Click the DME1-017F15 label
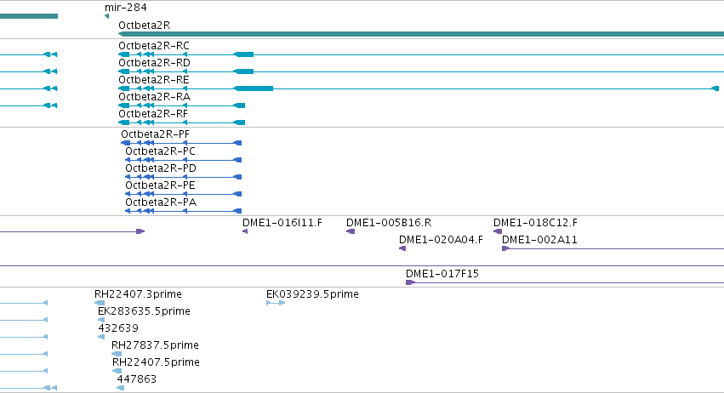The width and height of the screenshot is (724, 393). 442,274
